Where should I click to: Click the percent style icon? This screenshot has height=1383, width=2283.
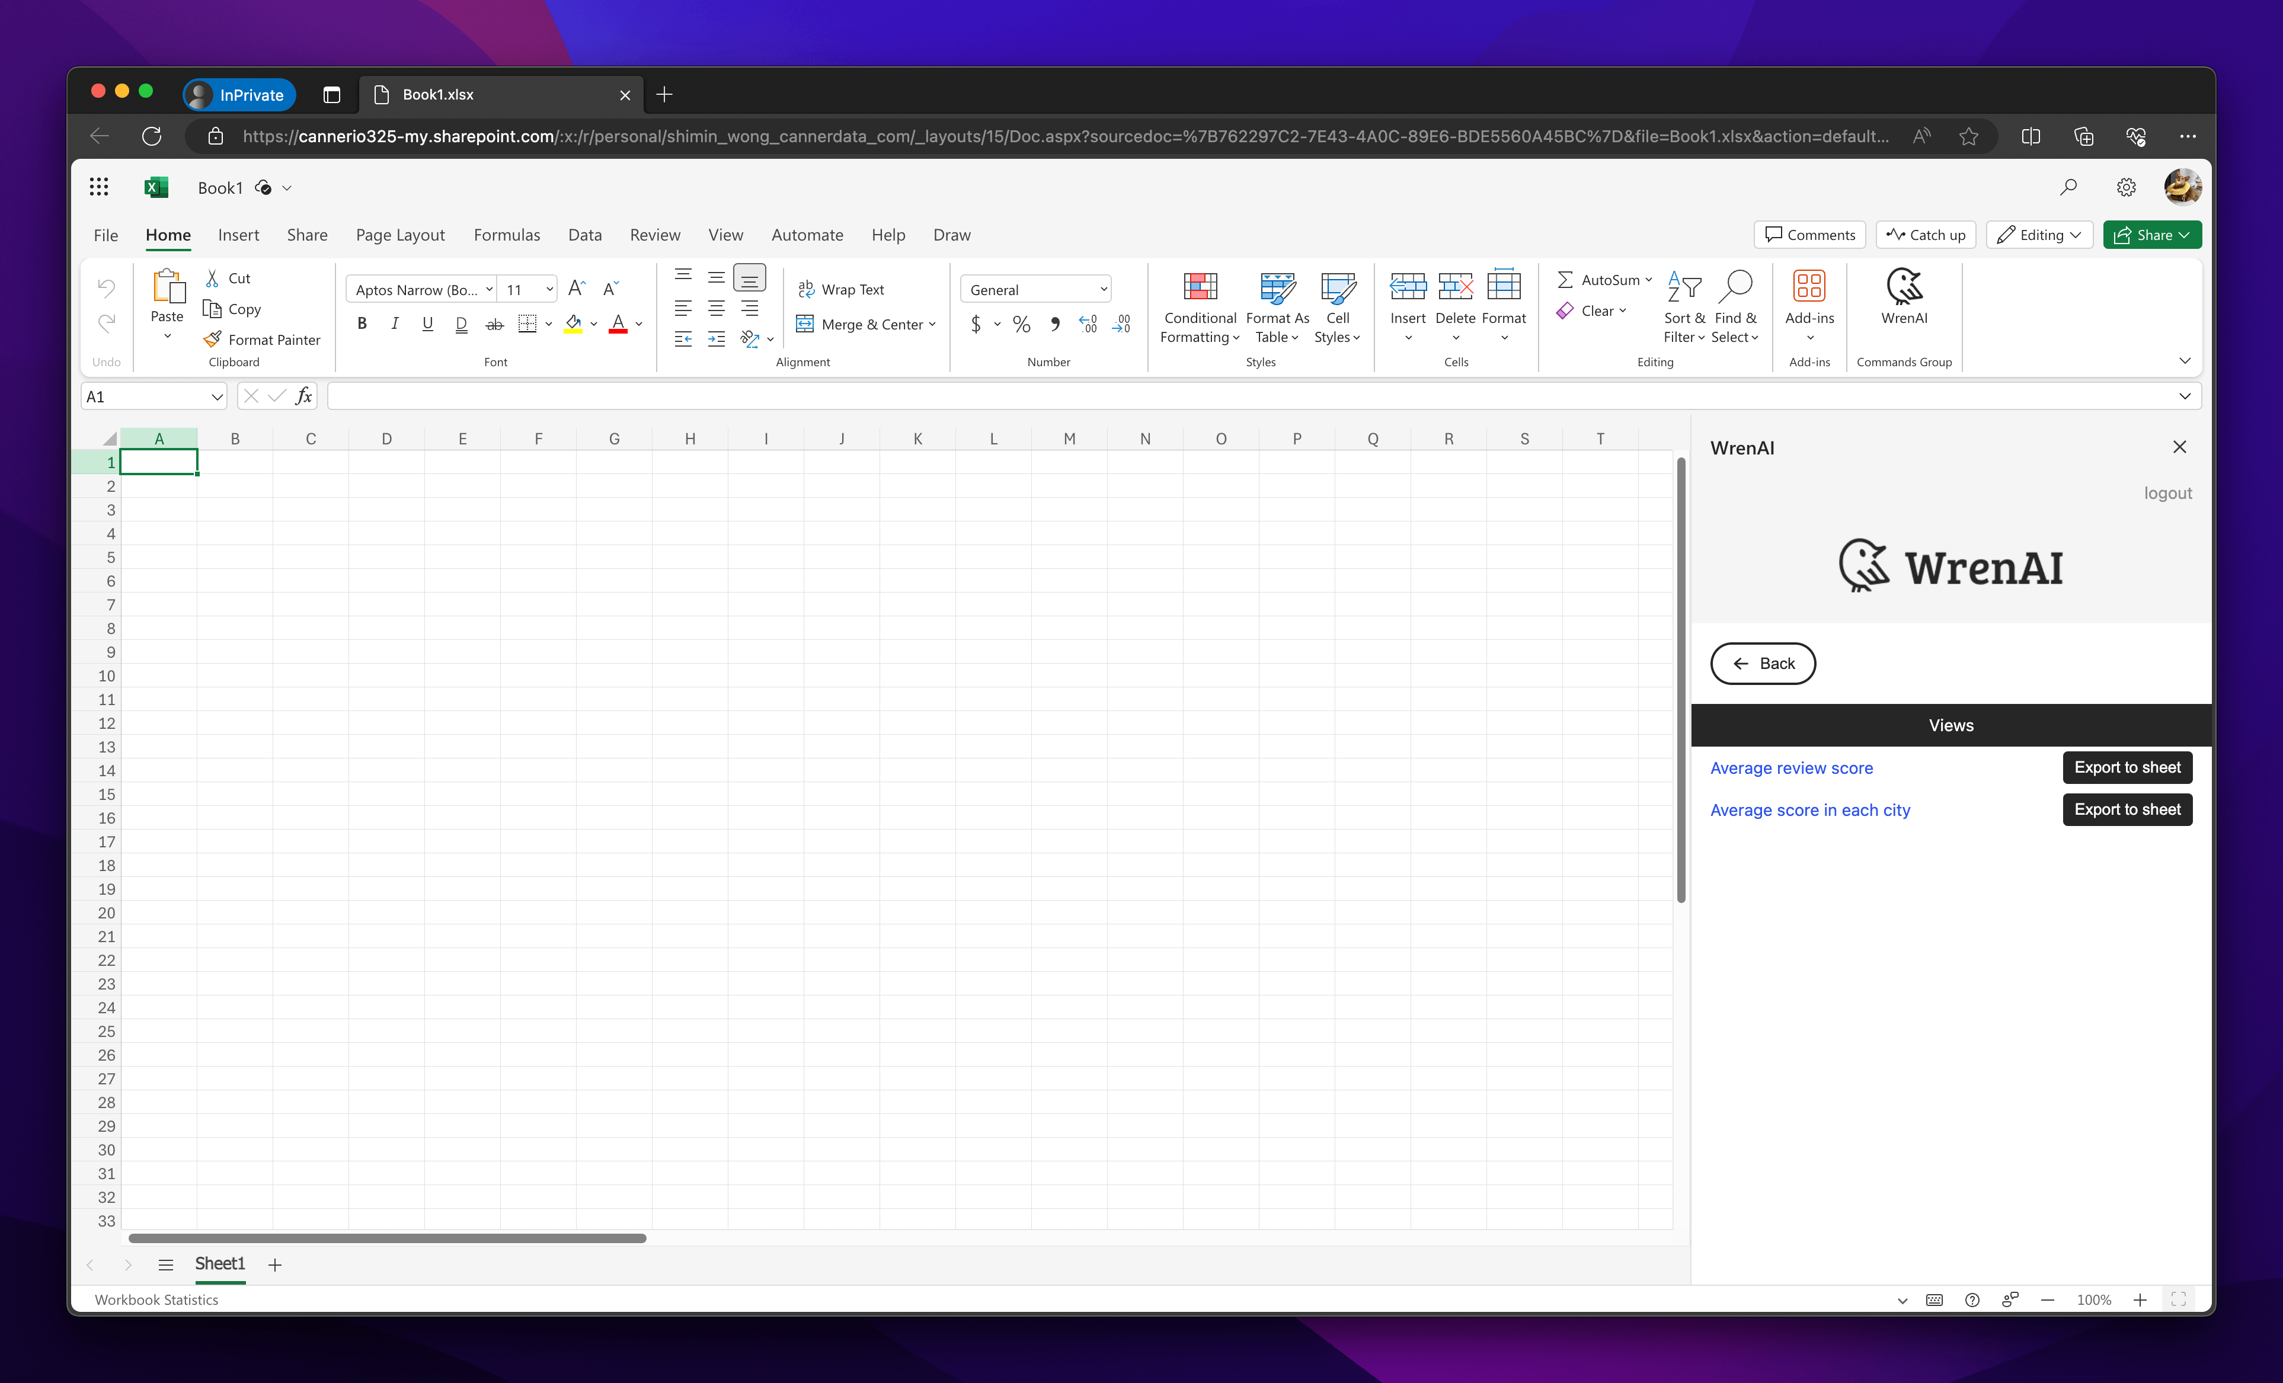click(1021, 324)
